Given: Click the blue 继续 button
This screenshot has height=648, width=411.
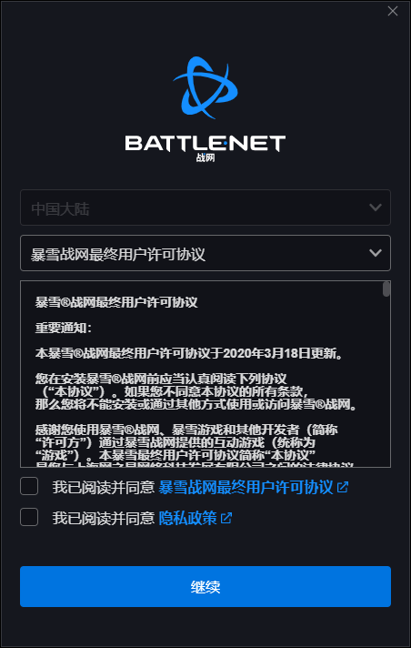Looking at the screenshot, I should [x=205, y=586].
